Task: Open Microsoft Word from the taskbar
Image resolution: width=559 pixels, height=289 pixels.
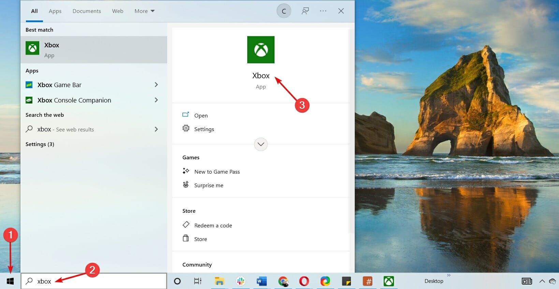Action: click(x=262, y=281)
